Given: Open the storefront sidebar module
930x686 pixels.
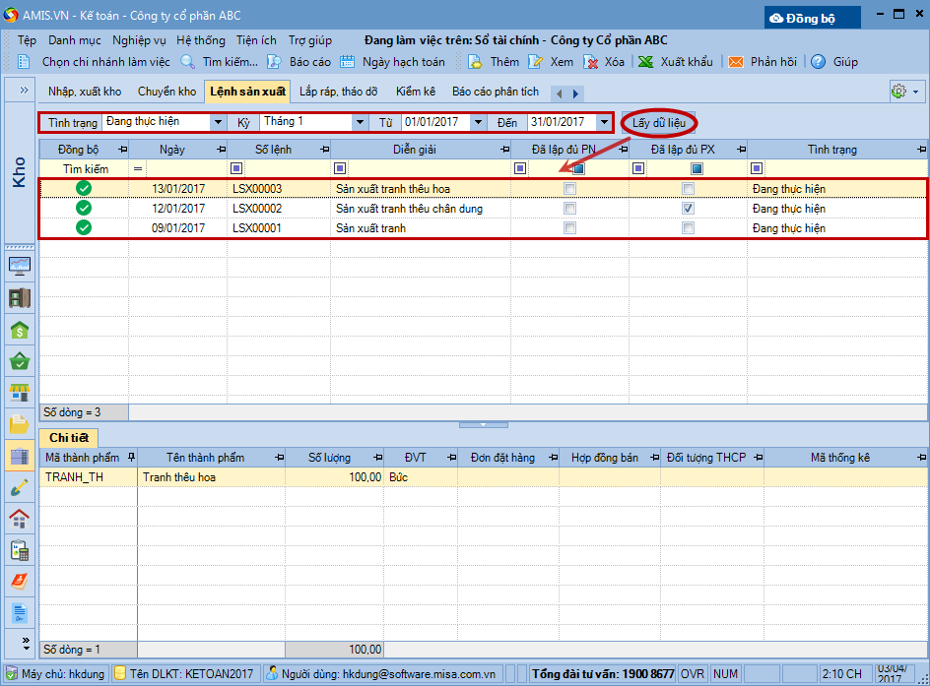Looking at the screenshot, I should click(x=20, y=393).
